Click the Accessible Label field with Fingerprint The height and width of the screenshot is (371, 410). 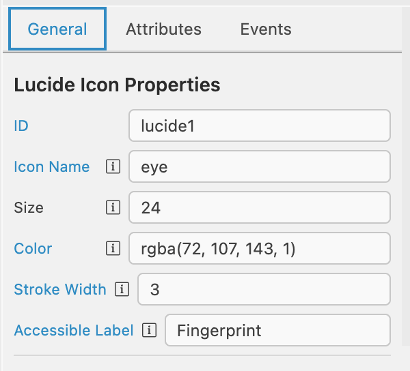click(x=277, y=330)
